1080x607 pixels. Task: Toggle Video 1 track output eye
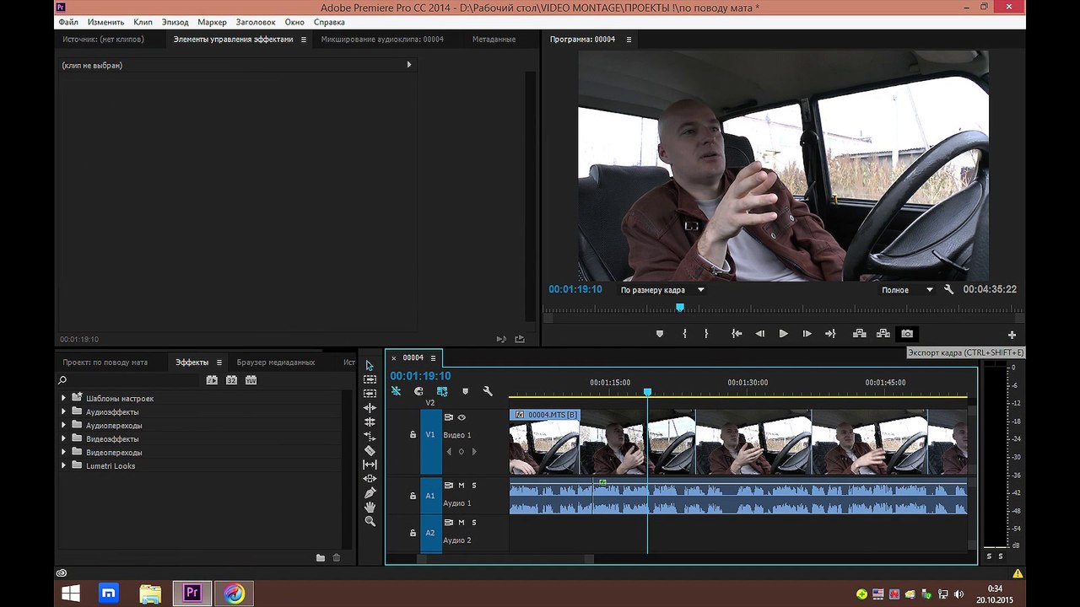pyautogui.click(x=462, y=417)
